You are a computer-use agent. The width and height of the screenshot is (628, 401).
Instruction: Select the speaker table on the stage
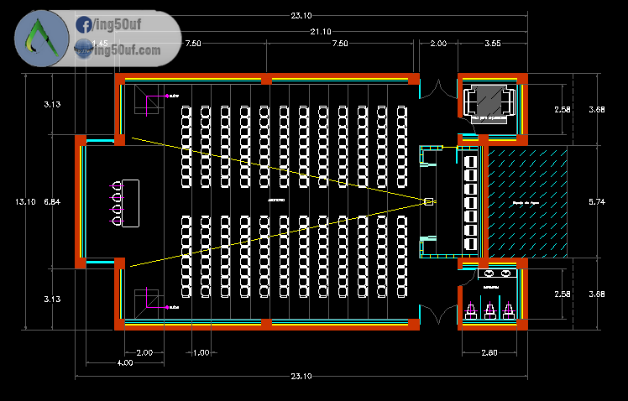[x=130, y=203]
